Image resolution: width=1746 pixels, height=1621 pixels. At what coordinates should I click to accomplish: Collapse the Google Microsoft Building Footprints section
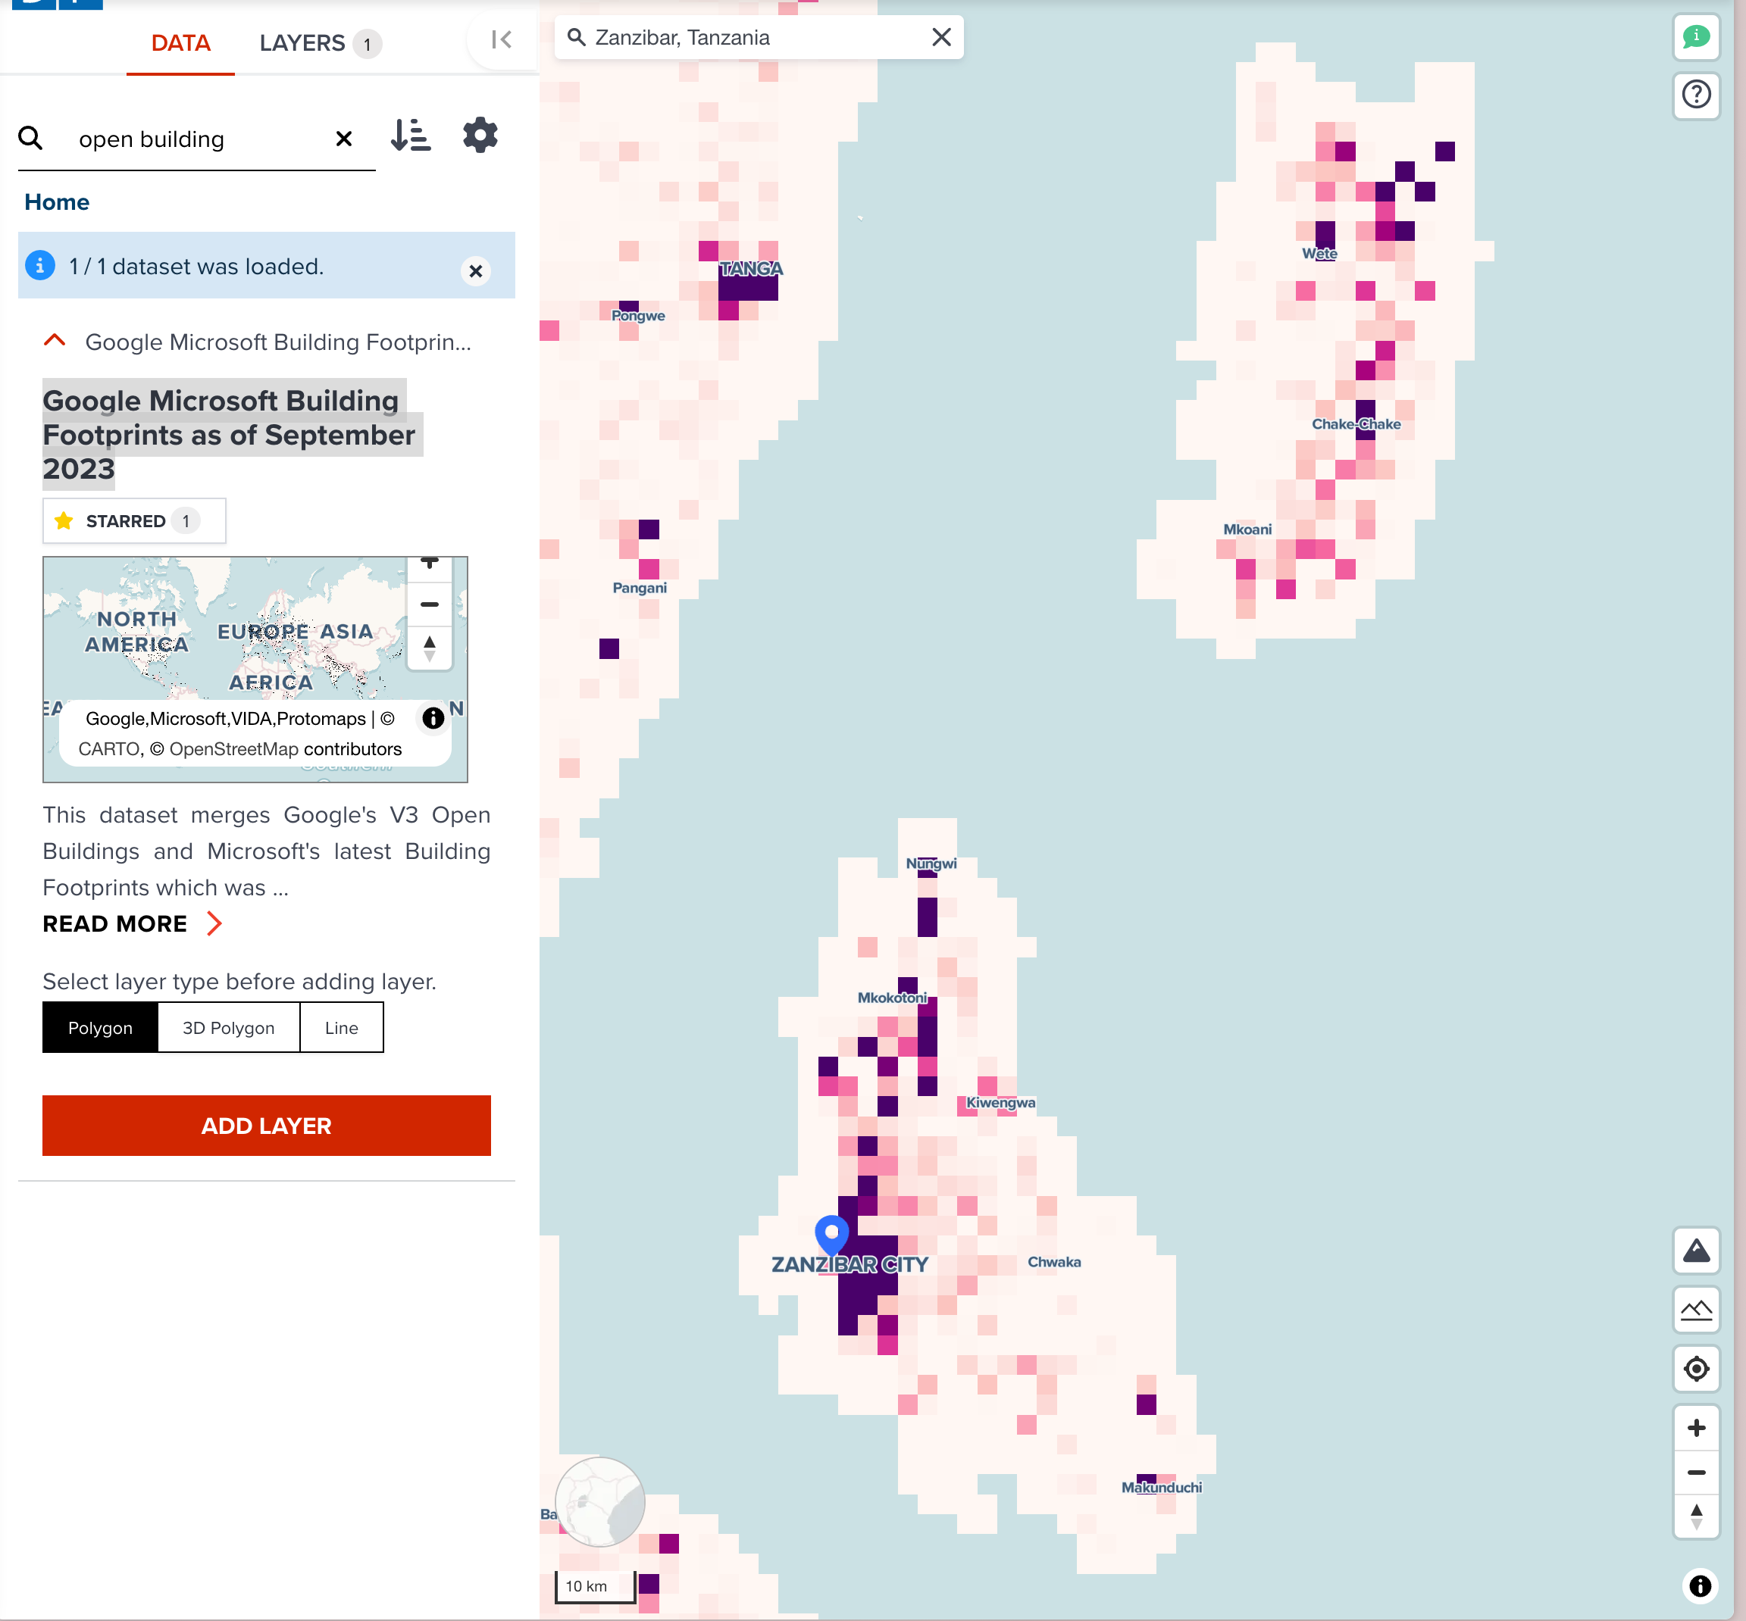click(x=55, y=341)
